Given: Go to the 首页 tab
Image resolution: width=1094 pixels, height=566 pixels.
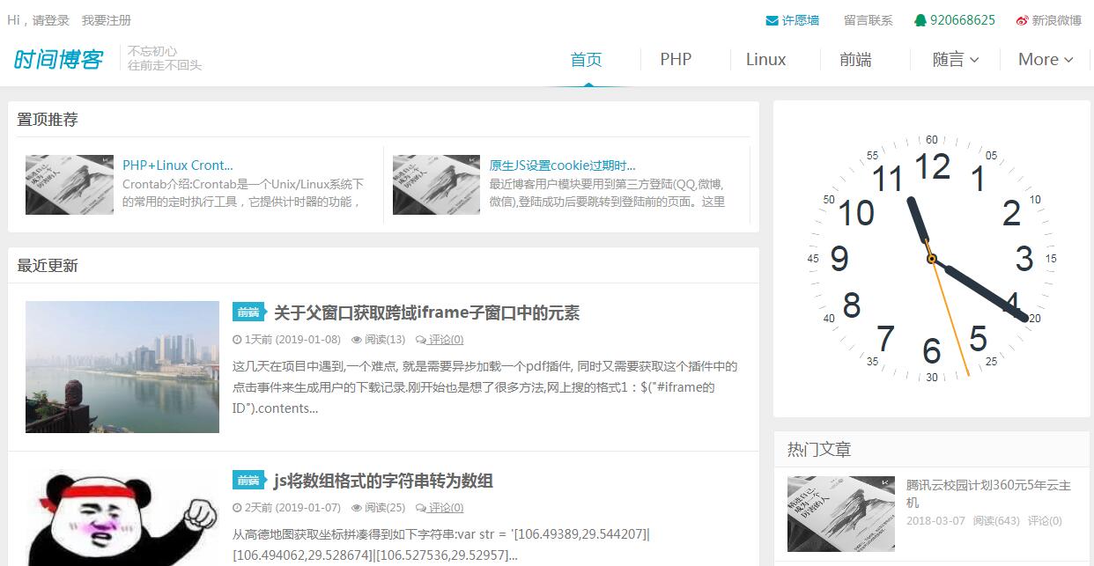Looking at the screenshot, I should pyautogui.click(x=587, y=60).
